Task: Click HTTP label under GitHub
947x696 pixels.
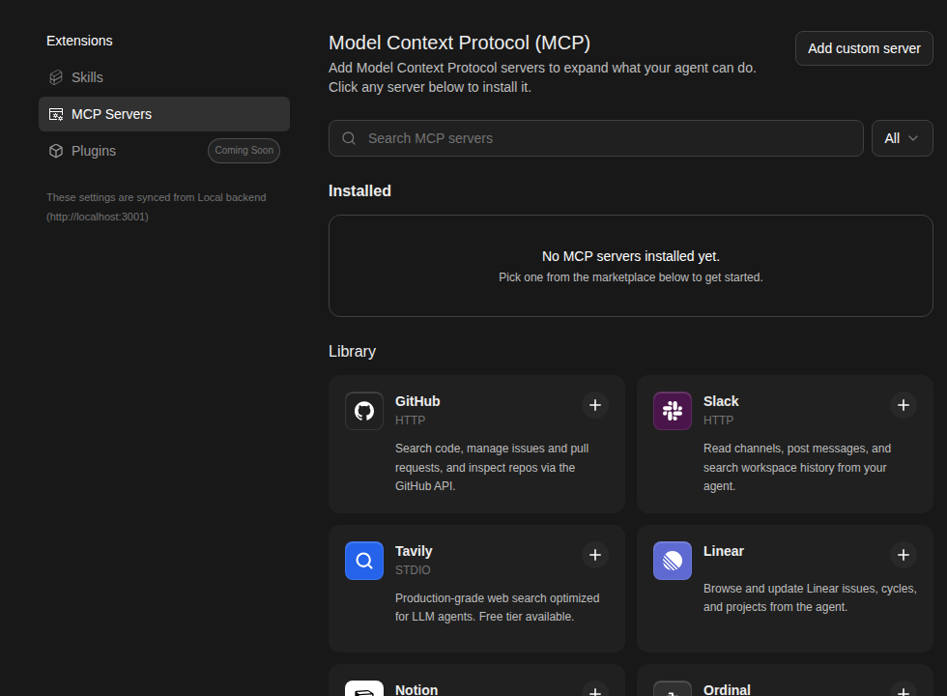Action: (410, 420)
